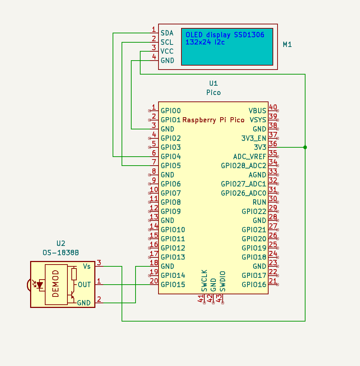Click the SWDIO pin label
The image size is (360, 366).
click(223, 281)
